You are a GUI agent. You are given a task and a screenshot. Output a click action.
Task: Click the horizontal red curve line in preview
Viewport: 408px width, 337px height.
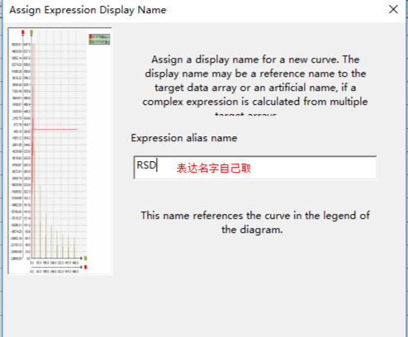tap(55, 129)
